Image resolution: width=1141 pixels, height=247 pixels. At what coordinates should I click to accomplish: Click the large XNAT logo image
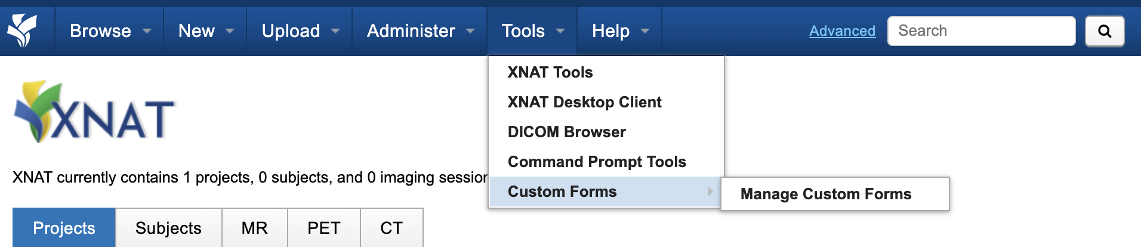pos(94,112)
